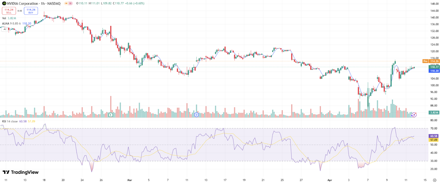Image resolution: width=440 pixels, height=183 pixels.
Task: Click the dividend D marker on timeline
Action: point(196,115)
